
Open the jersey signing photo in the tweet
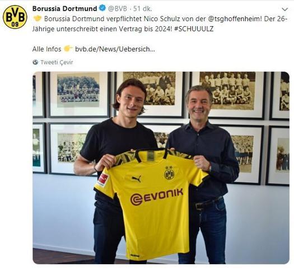coord(161,168)
